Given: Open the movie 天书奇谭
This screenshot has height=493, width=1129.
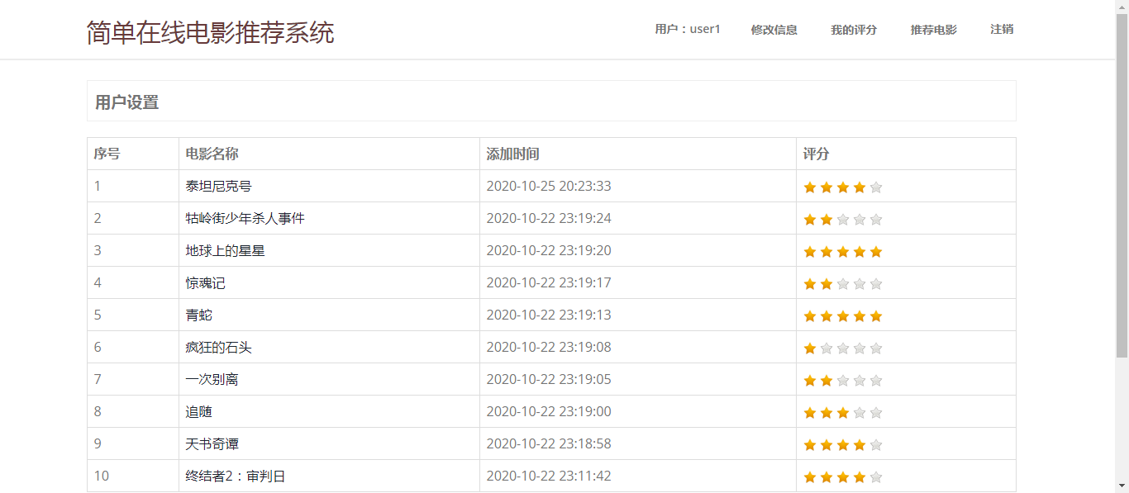Looking at the screenshot, I should pos(212,443).
